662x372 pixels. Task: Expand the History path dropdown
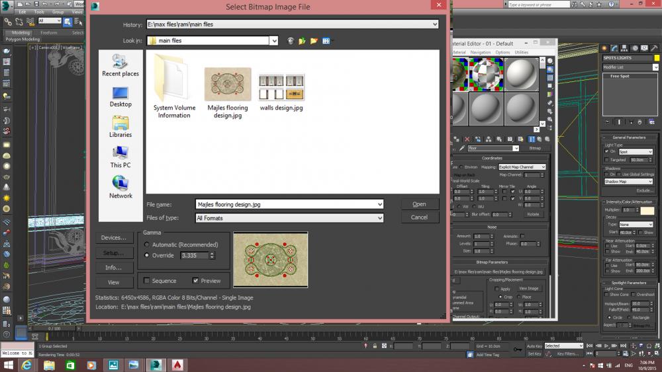(x=434, y=24)
